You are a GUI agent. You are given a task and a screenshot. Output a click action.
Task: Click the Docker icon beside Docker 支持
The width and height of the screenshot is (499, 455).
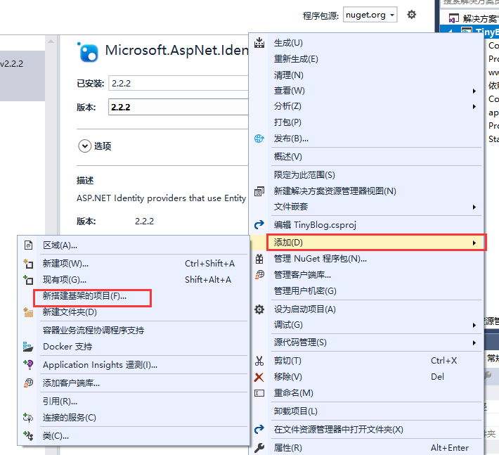[x=28, y=347]
